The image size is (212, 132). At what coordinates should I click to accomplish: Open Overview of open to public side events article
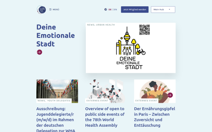pyautogui.click(x=105, y=117)
